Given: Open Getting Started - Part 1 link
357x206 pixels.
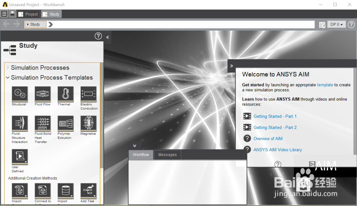Looking at the screenshot, I should pyautogui.click(x=275, y=116).
